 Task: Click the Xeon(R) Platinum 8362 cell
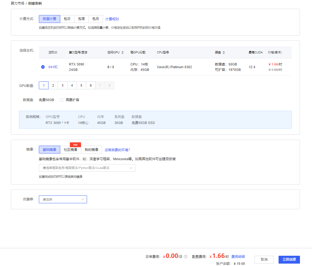tap(174, 67)
